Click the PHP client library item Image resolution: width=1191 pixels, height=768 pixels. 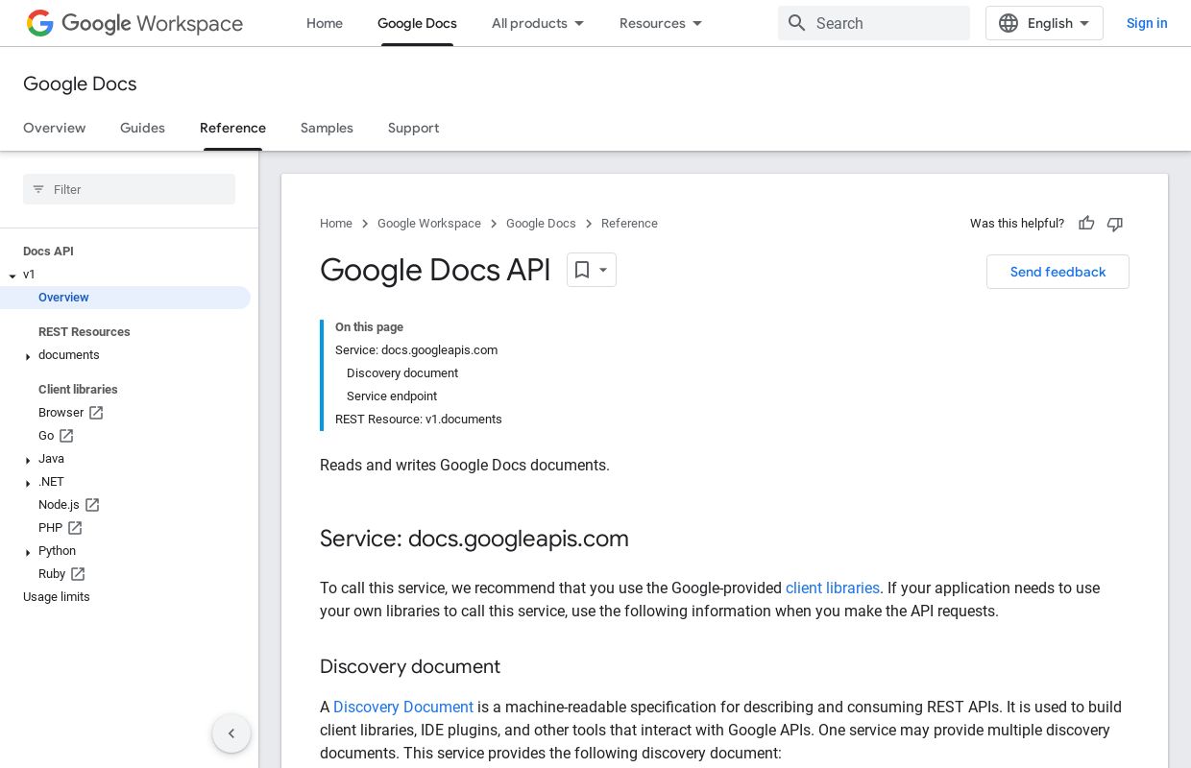click(x=50, y=528)
